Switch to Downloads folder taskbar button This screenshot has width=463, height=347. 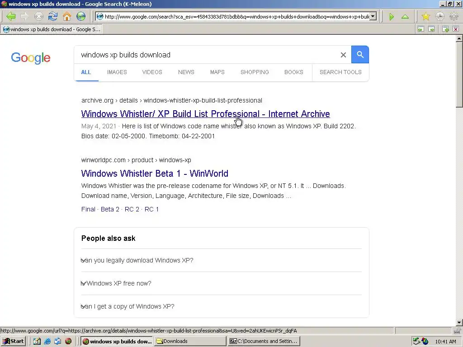pyautogui.click(x=190, y=342)
